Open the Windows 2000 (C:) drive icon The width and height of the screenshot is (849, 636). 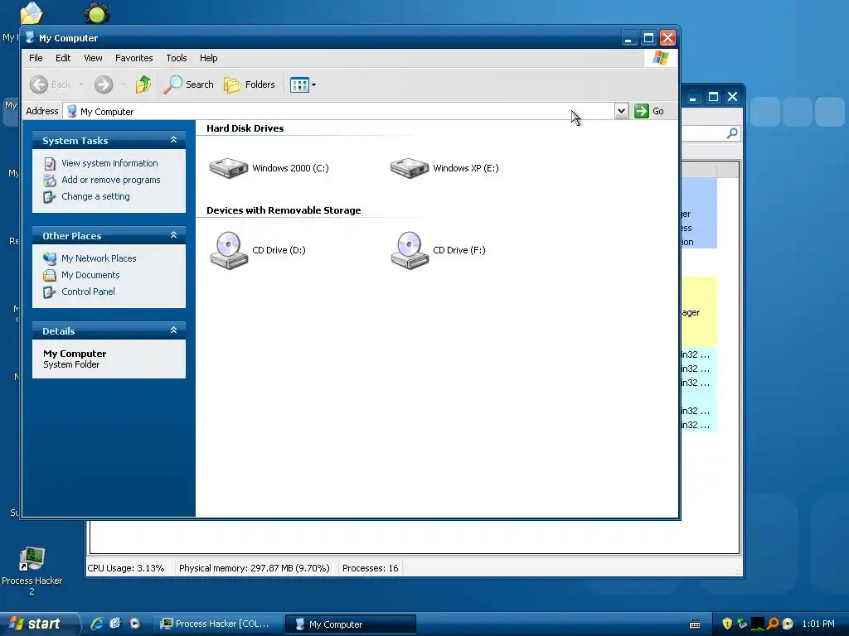pos(229,167)
